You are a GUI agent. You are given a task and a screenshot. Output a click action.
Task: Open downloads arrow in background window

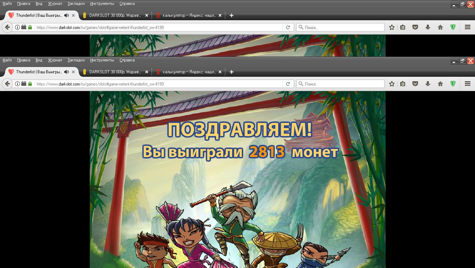pos(427,27)
